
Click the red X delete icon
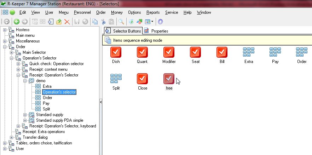[67, 22]
